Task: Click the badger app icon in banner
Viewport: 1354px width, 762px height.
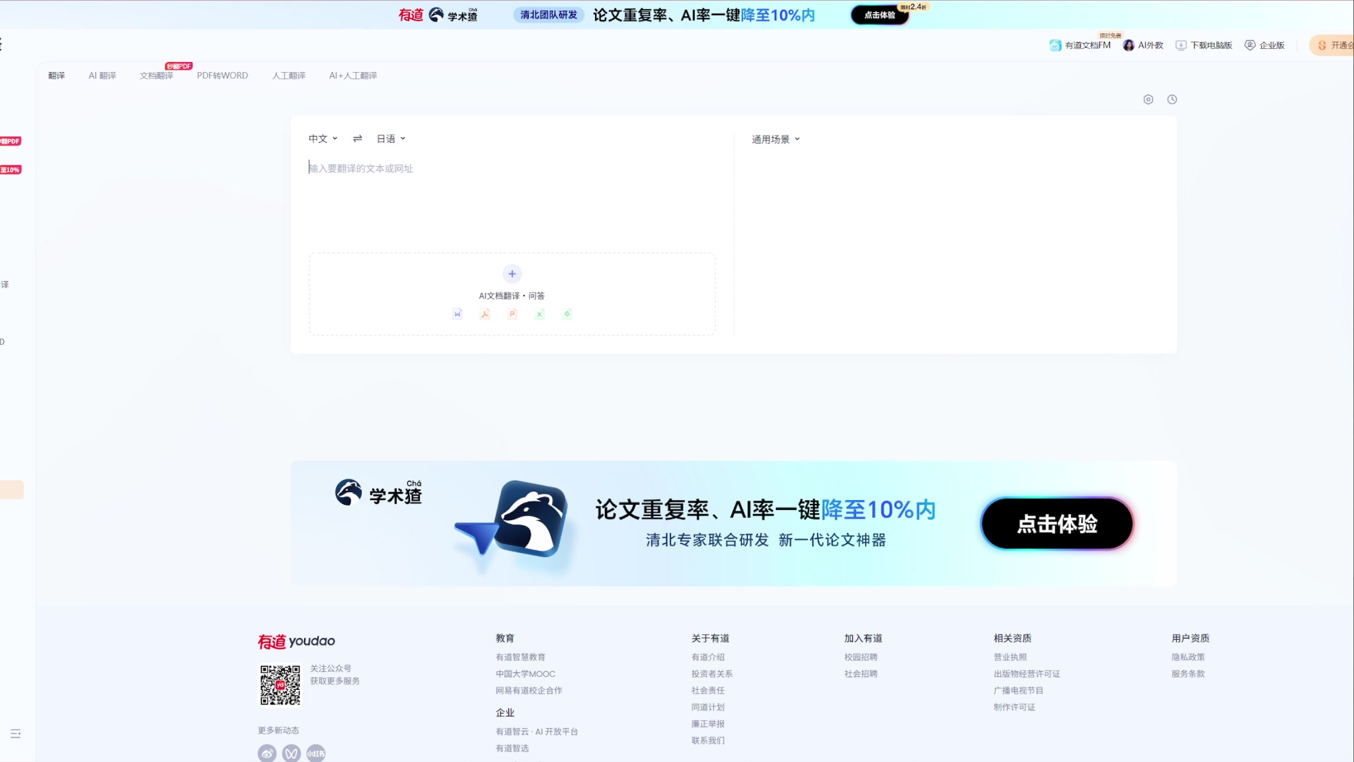Action: [530, 519]
